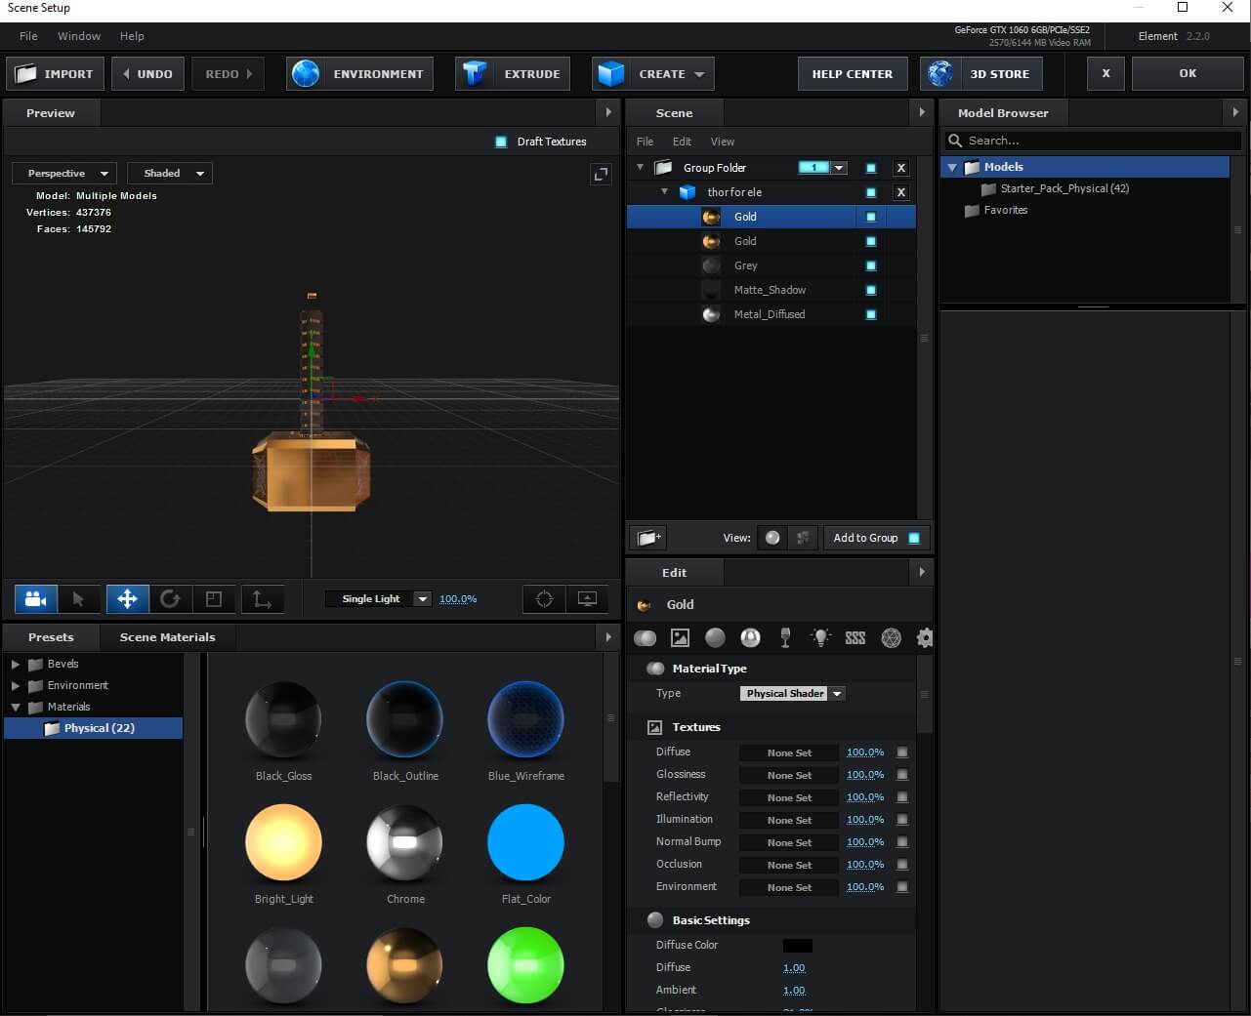The height and width of the screenshot is (1016, 1251).
Task: Expand the Bevels presets folder
Action: coord(16,664)
